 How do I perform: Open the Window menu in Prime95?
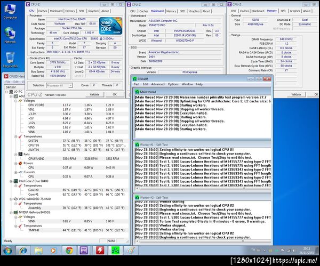click(187, 84)
